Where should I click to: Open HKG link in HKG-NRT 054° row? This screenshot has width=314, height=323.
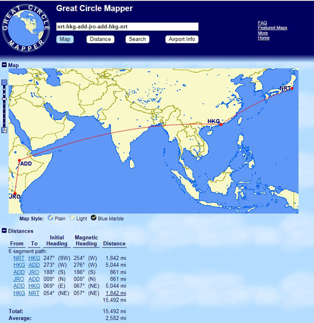pyautogui.click(x=19, y=293)
